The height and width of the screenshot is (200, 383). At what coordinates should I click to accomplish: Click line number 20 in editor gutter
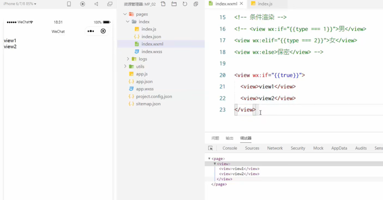tap(222, 75)
